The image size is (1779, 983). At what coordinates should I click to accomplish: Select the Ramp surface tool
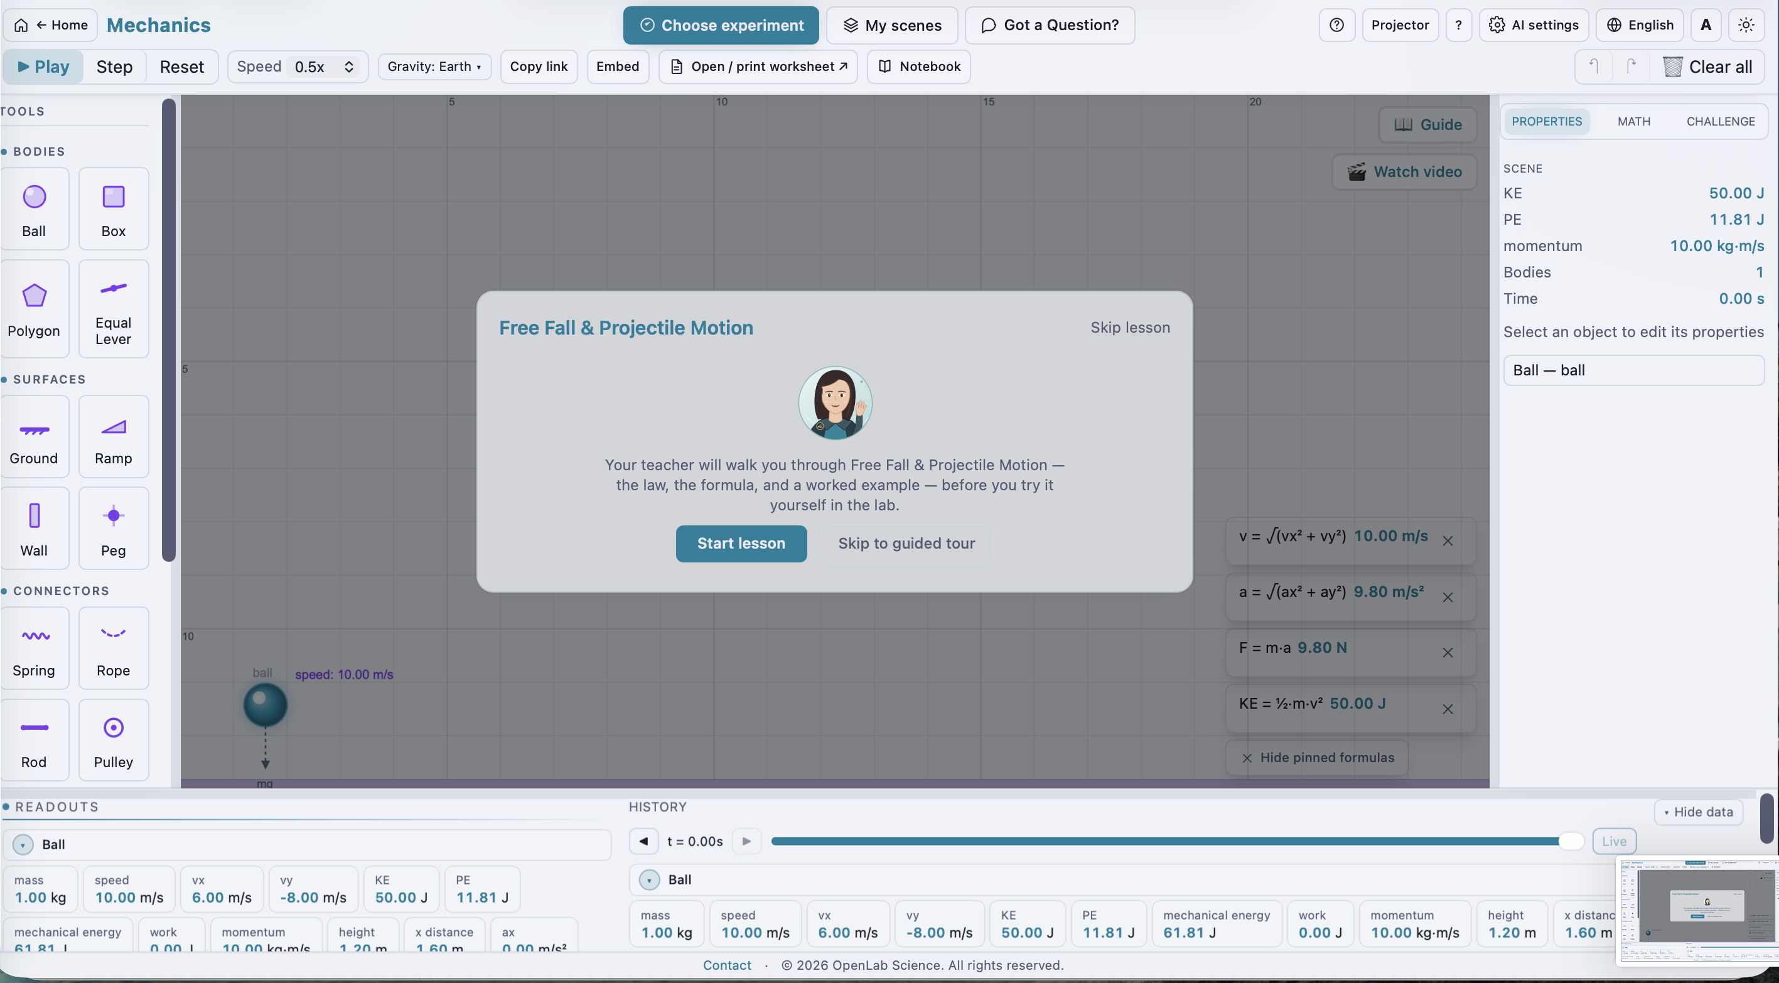[x=113, y=437]
